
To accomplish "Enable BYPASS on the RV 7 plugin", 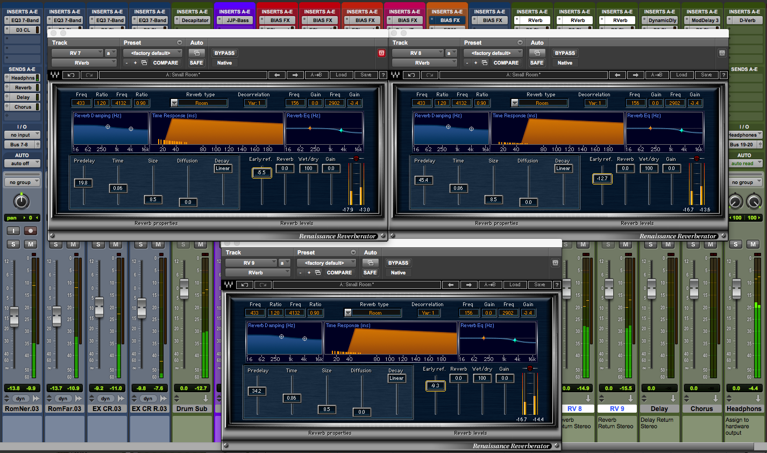I will (x=224, y=53).
